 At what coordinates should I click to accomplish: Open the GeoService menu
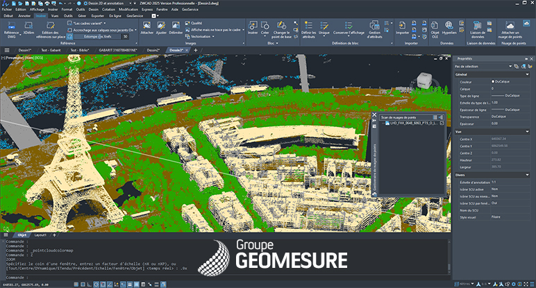tap(190, 10)
